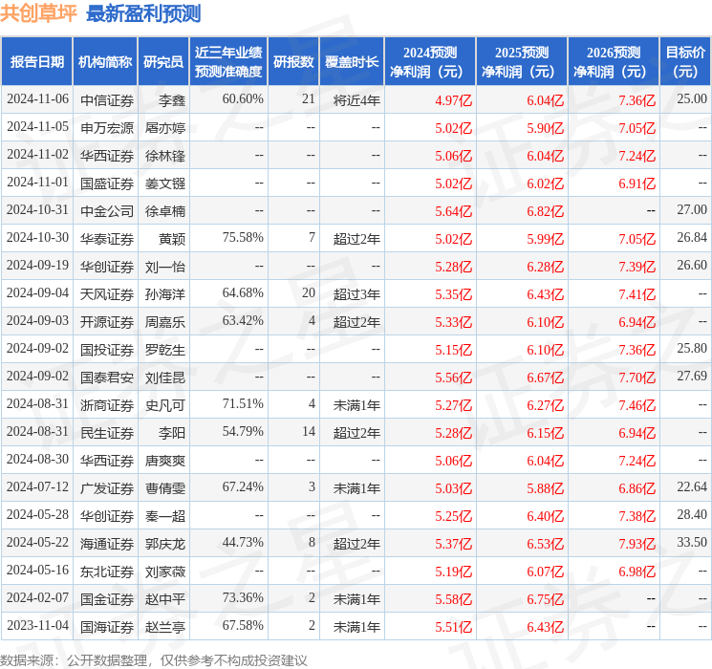
Task: Select target price 25.00
Action: click(x=692, y=99)
